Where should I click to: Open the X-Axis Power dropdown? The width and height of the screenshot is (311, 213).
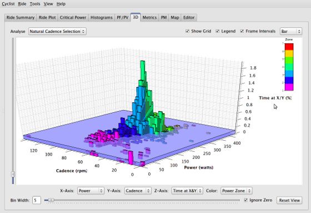91,191
